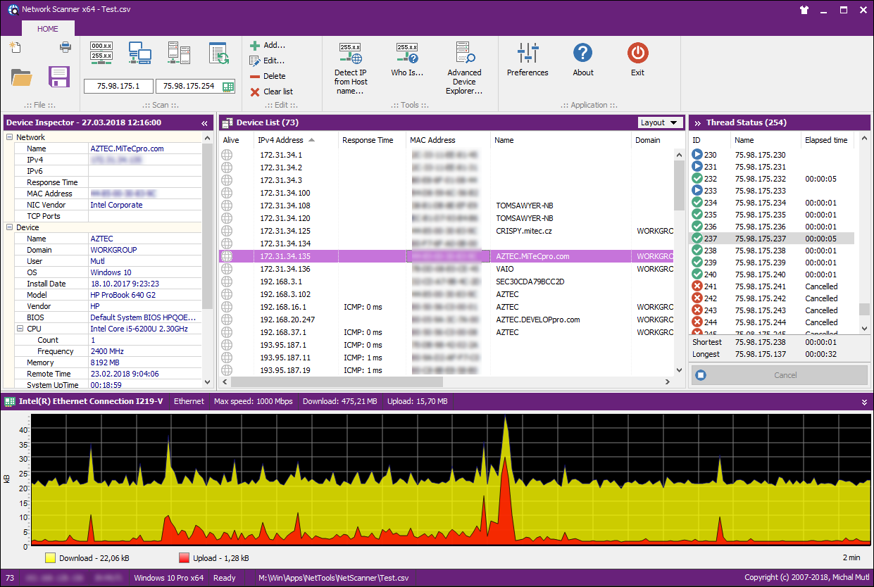Screen dimensions: 874x587
Task: Open the Layout dropdown in Device List
Action: tap(659, 122)
